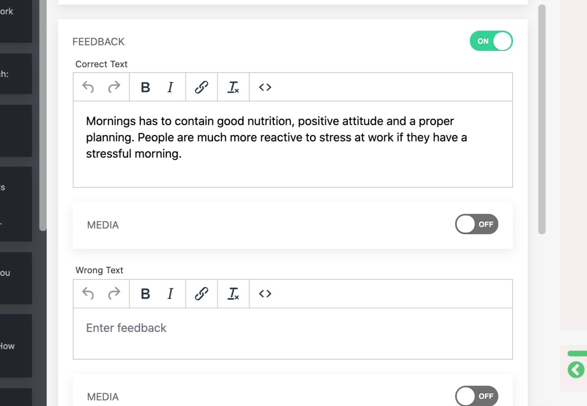Click undo in Wrong Text editor

coord(88,294)
